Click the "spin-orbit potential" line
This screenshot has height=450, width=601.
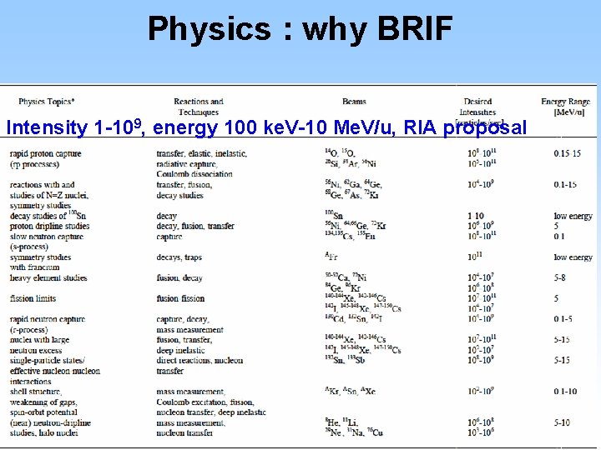pyautogui.click(x=43, y=412)
